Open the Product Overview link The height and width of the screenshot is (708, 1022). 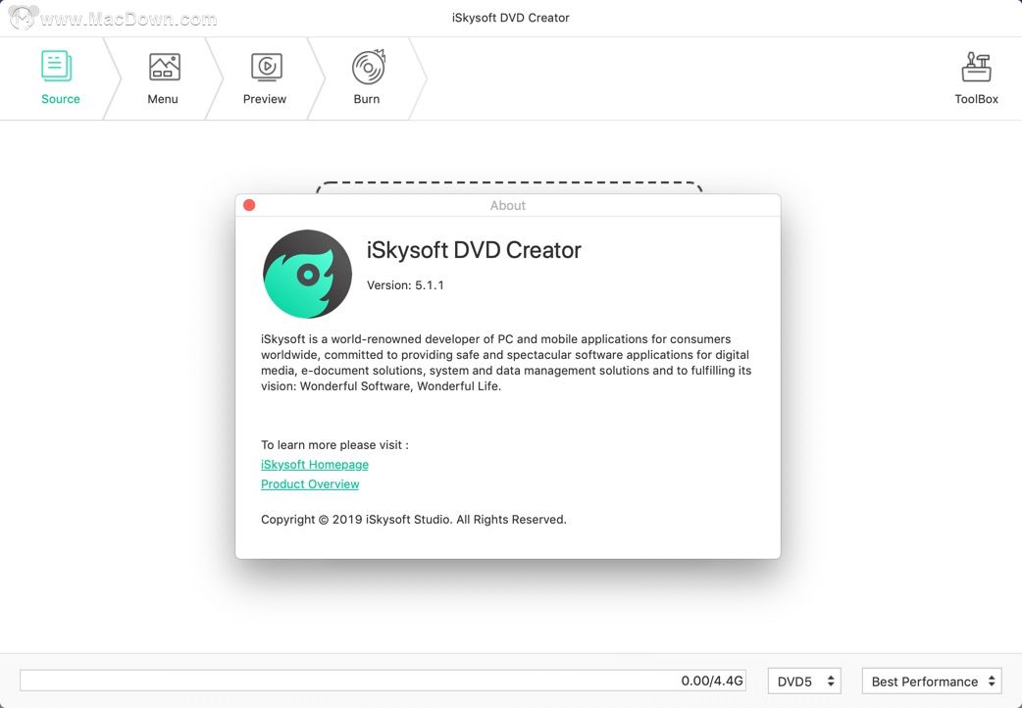coord(310,483)
